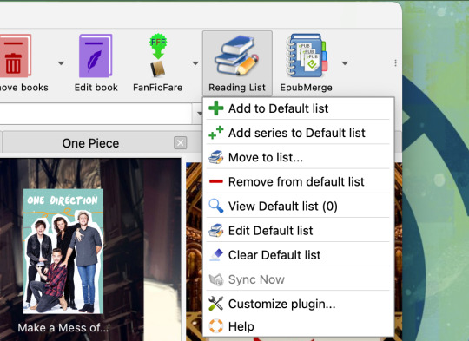469x341 pixels.
Task: Select Edit Default list entry
Action: pyautogui.click(x=298, y=231)
